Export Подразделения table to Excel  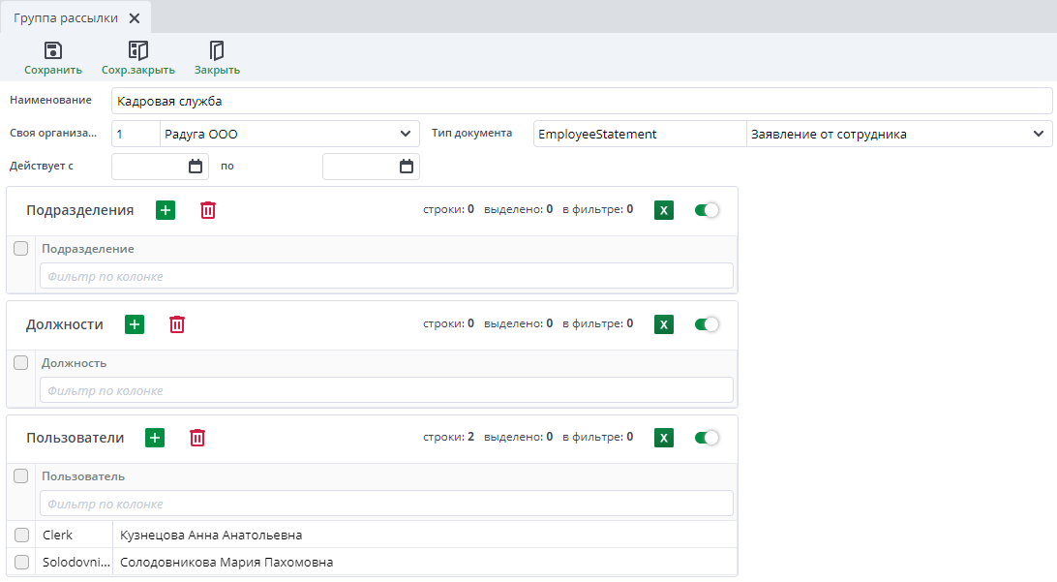[x=664, y=210]
